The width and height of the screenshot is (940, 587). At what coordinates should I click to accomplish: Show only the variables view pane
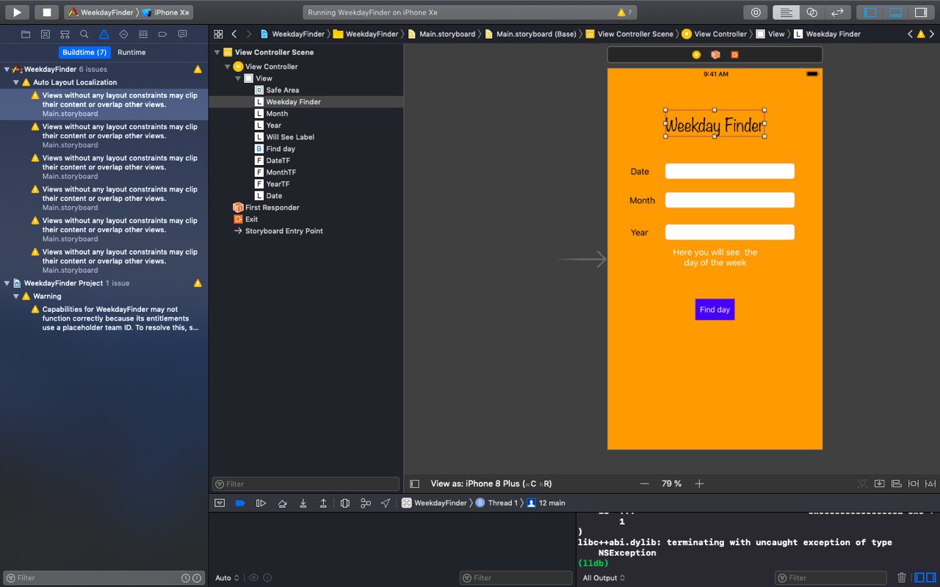point(920,577)
